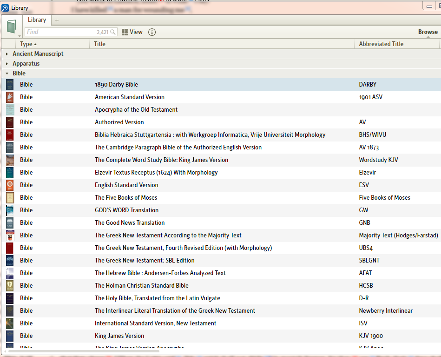
Task: Select the English Standard Version title
Action: (126, 185)
